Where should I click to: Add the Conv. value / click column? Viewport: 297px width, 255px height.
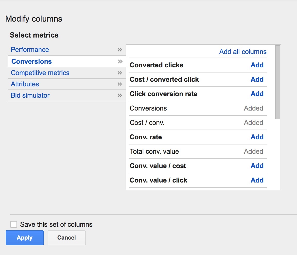click(257, 180)
